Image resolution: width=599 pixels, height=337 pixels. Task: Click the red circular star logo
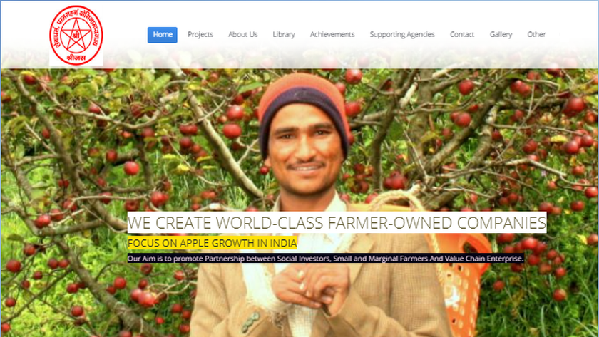76,35
